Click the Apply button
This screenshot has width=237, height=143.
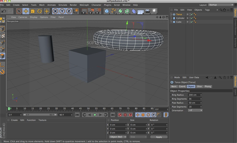pyautogui.click(x=159, y=137)
